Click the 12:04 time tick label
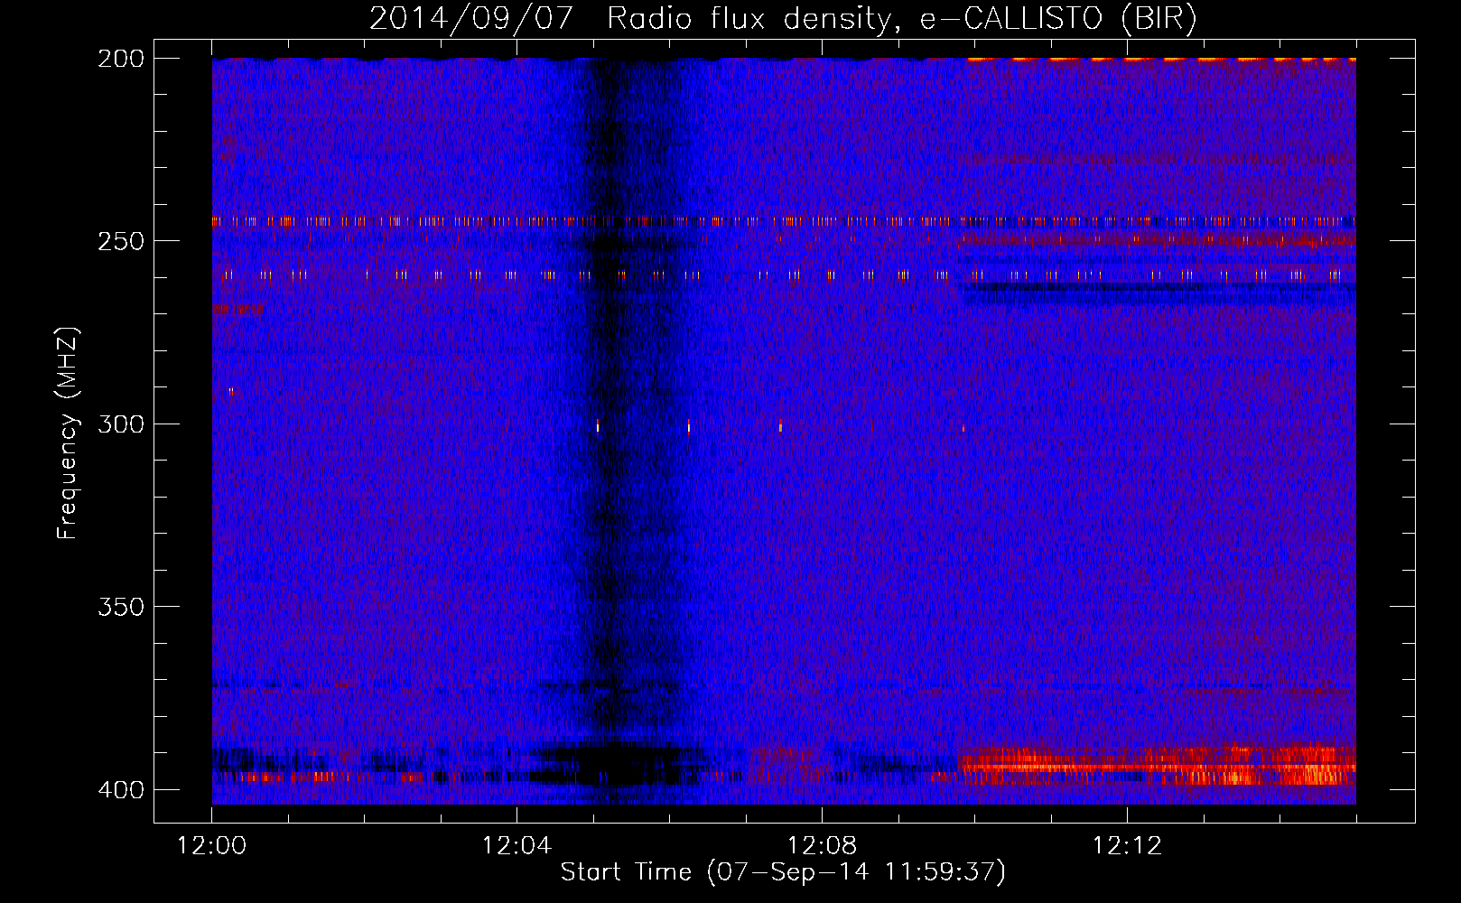Viewport: 1461px width, 903px height. (517, 846)
